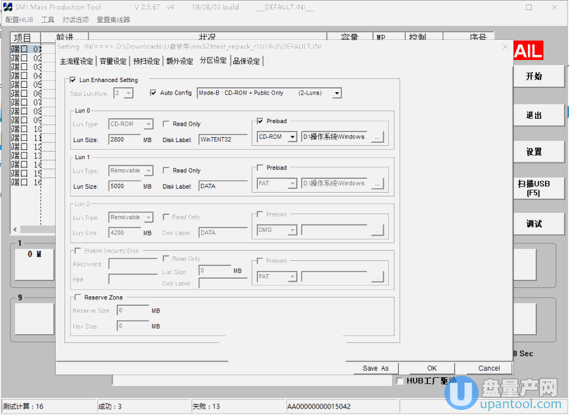569x415 pixels.
Task: Open the 容量设定 tab
Action: (113, 61)
